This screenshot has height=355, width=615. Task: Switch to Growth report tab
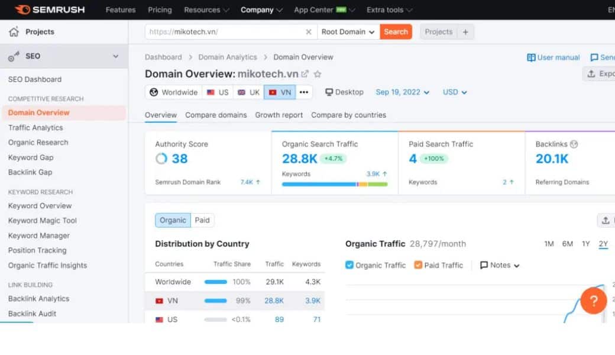coord(279,115)
